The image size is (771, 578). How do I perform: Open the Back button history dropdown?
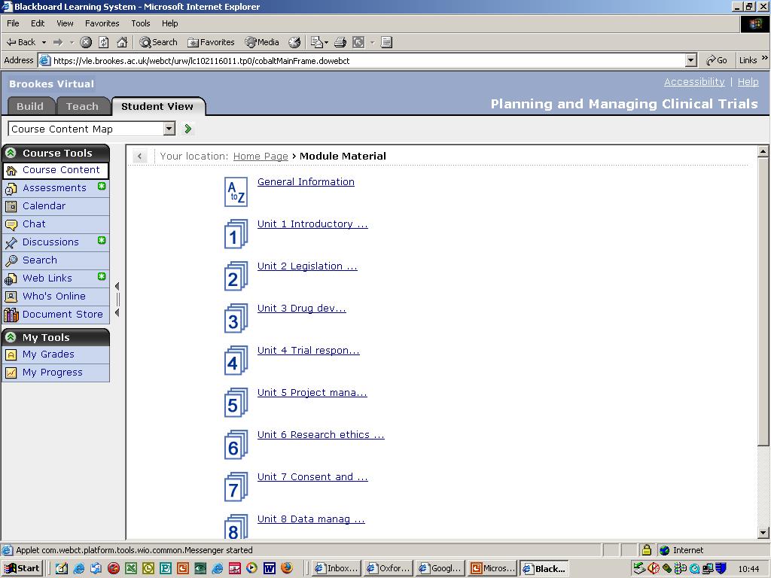44,42
